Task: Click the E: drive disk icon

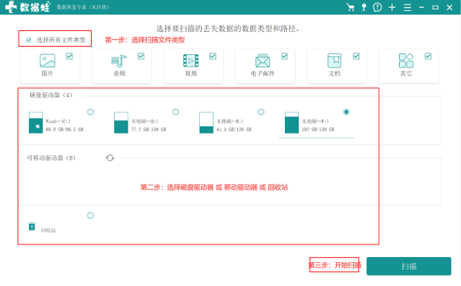Action: point(206,123)
